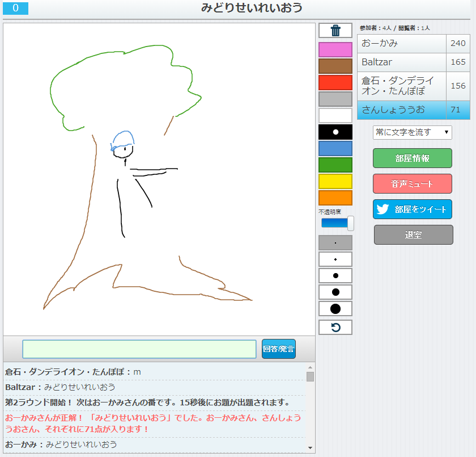Pick the yellow color swatch
The width and height of the screenshot is (476, 457).
335,181
